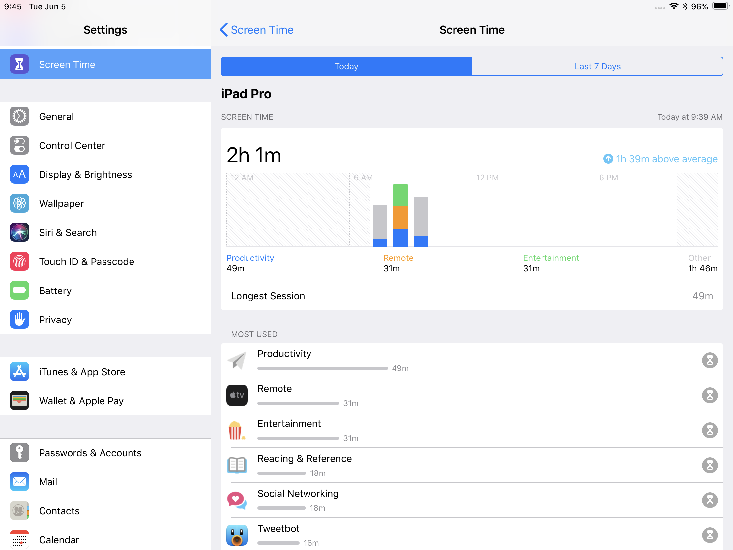Tap the iTunes & App Store icon
Image resolution: width=733 pixels, height=550 pixels.
(19, 372)
